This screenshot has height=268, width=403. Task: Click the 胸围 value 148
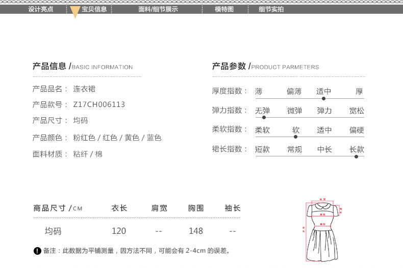(195, 231)
